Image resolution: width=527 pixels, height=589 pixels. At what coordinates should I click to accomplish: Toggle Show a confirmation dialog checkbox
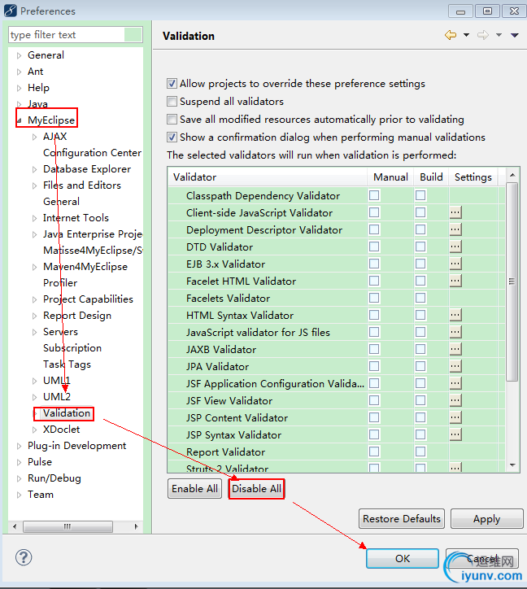coord(172,137)
